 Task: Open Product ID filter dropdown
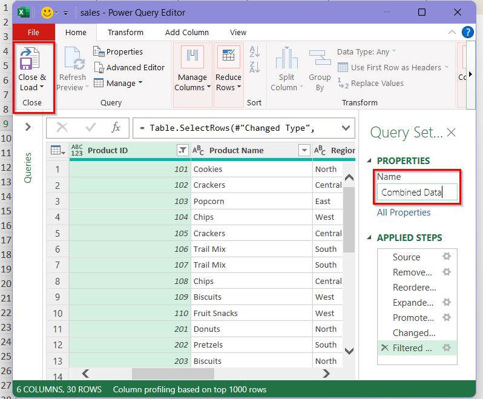pyautogui.click(x=183, y=150)
